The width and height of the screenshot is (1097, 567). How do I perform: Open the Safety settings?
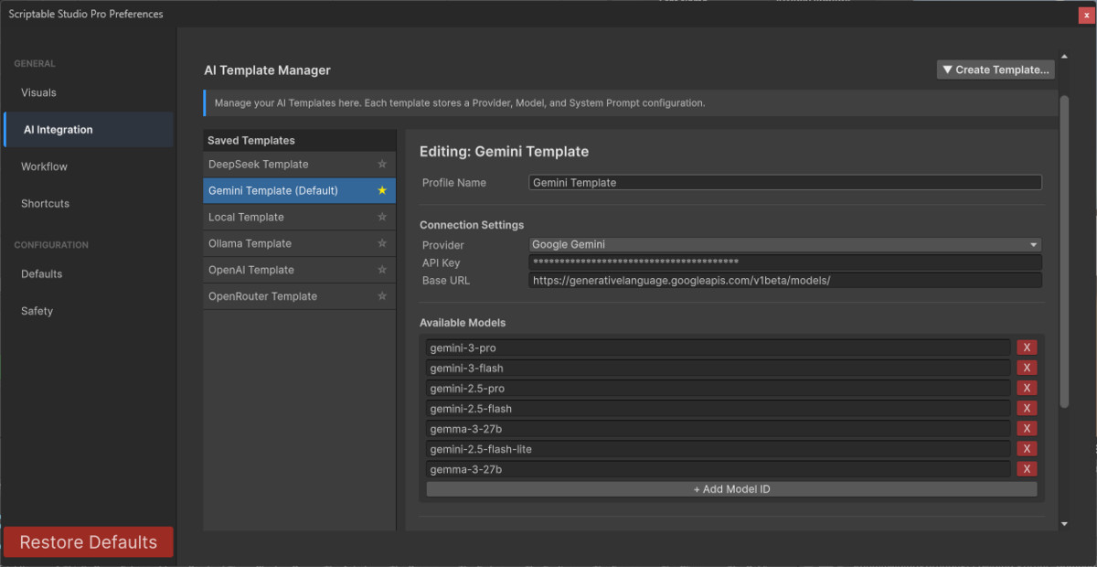point(37,310)
